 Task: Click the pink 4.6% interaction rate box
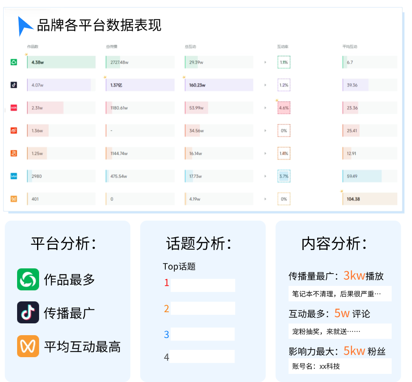point(284,108)
